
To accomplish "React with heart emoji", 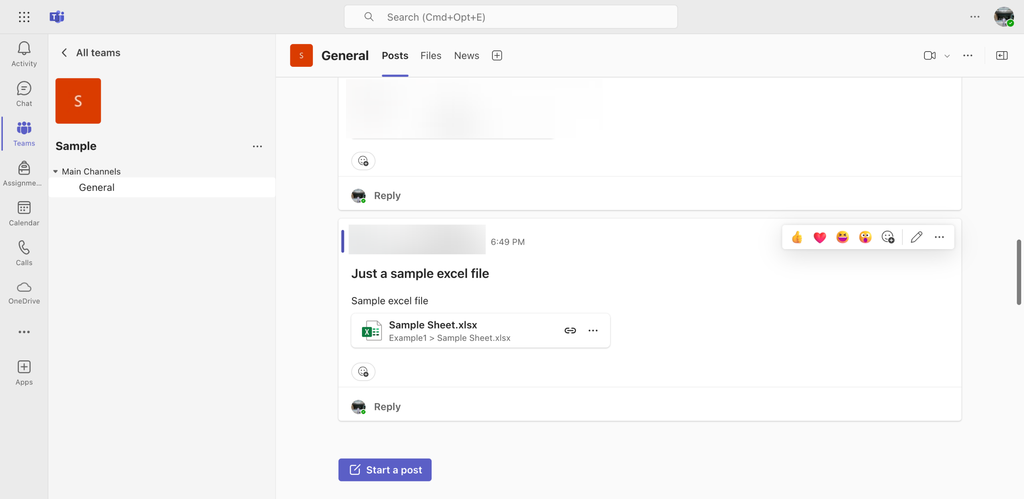I will coord(820,237).
